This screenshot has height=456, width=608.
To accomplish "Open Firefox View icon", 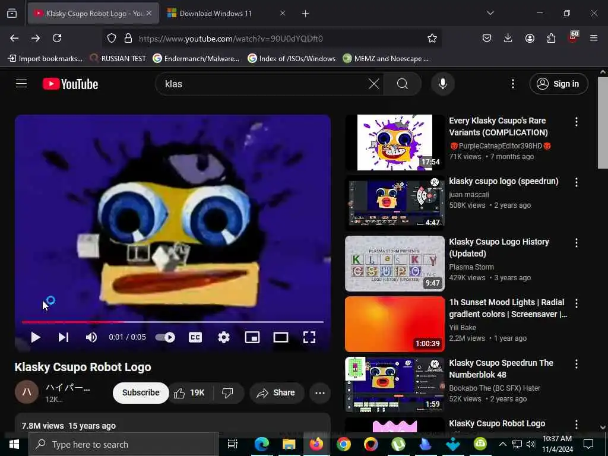I will 12,14.
